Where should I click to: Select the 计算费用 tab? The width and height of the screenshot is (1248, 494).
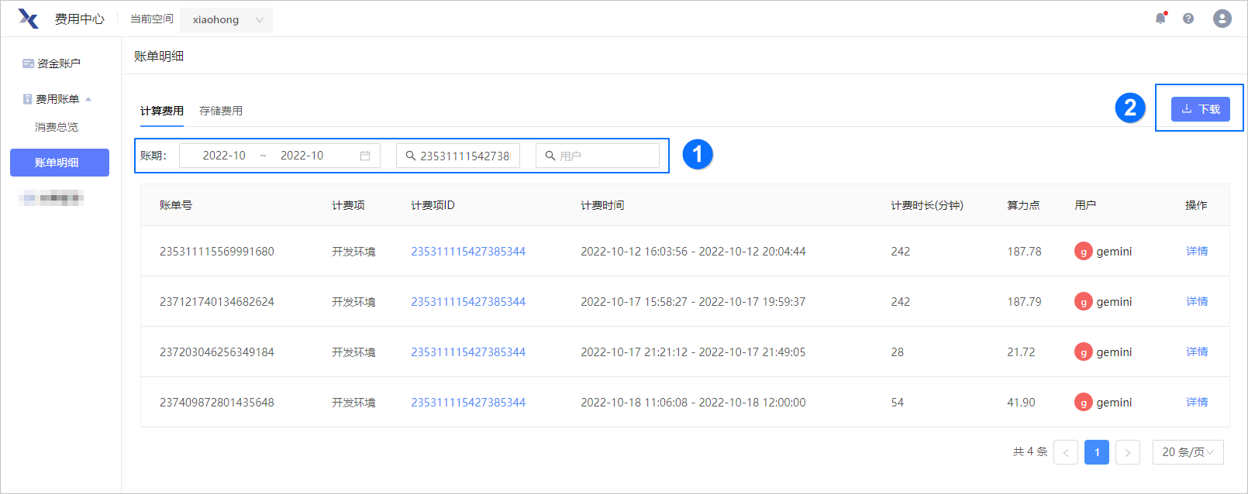[x=162, y=111]
